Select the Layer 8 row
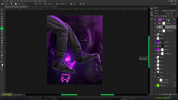Viewport: 178px width, 100px height. pos(166,57)
